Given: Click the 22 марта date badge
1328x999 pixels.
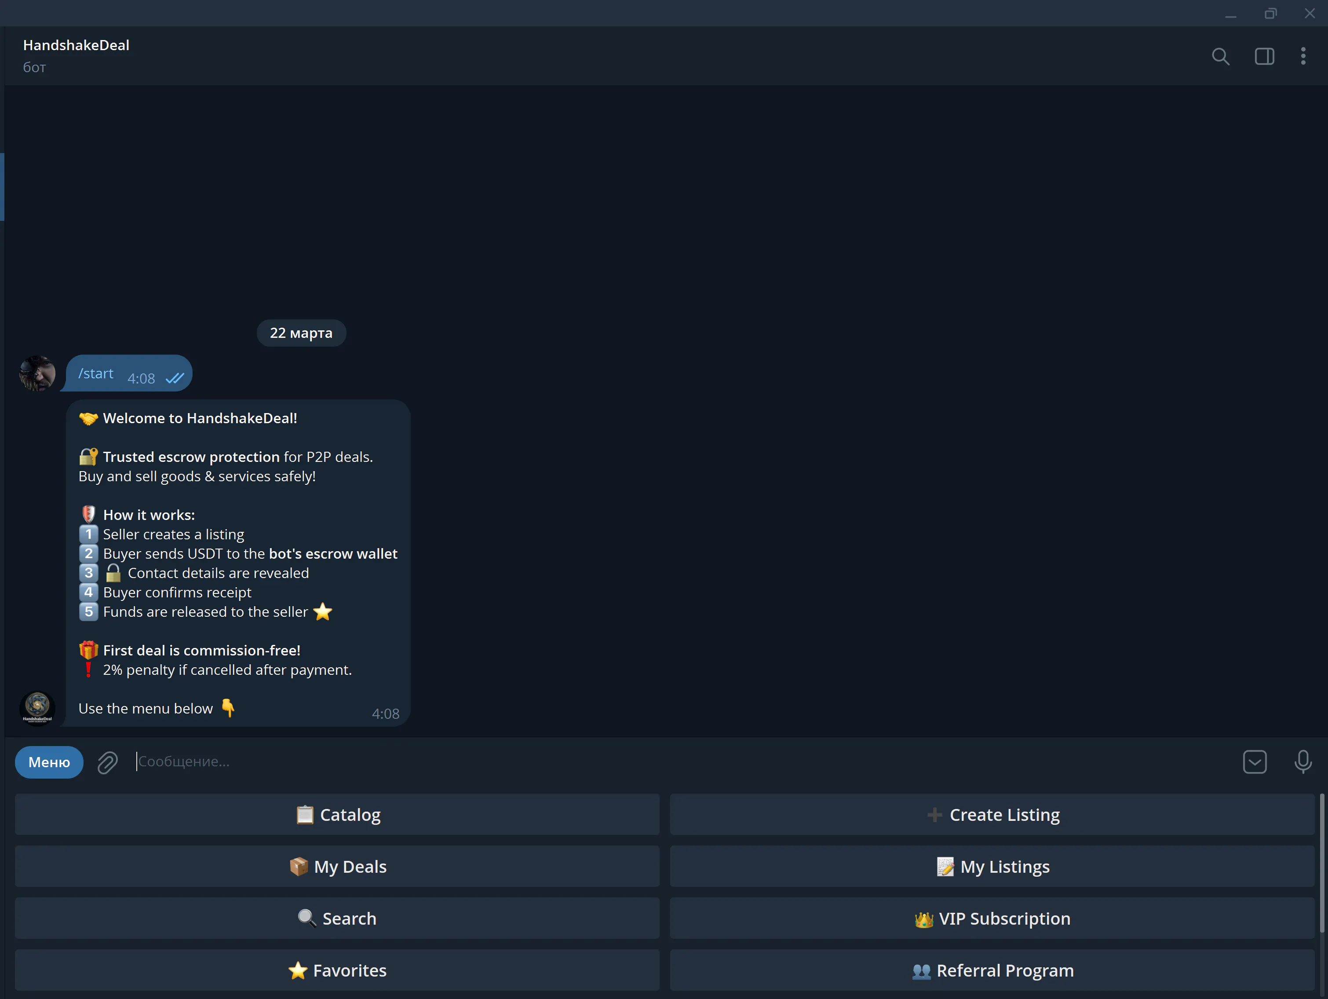Looking at the screenshot, I should tap(301, 333).
